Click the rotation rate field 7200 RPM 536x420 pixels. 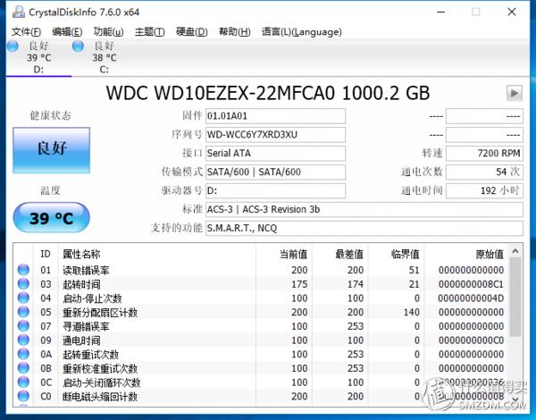click(484, 153)
